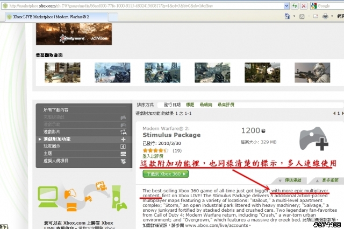Open the Home button dropdown arrow
Viewport: 344px width, 229px height.
[x=294, y=16]
